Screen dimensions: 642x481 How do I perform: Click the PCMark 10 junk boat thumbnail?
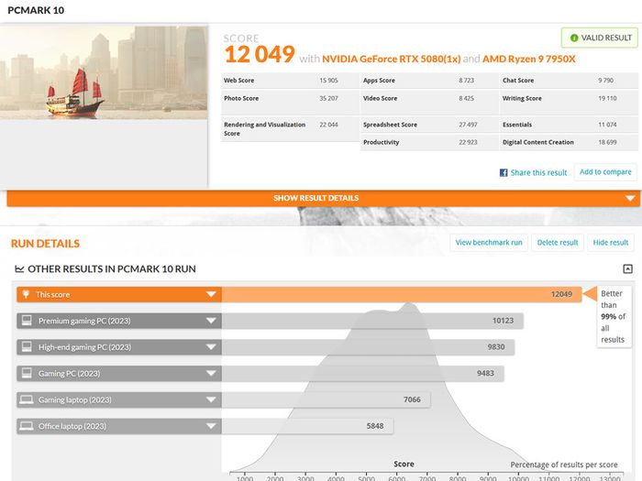104,72
